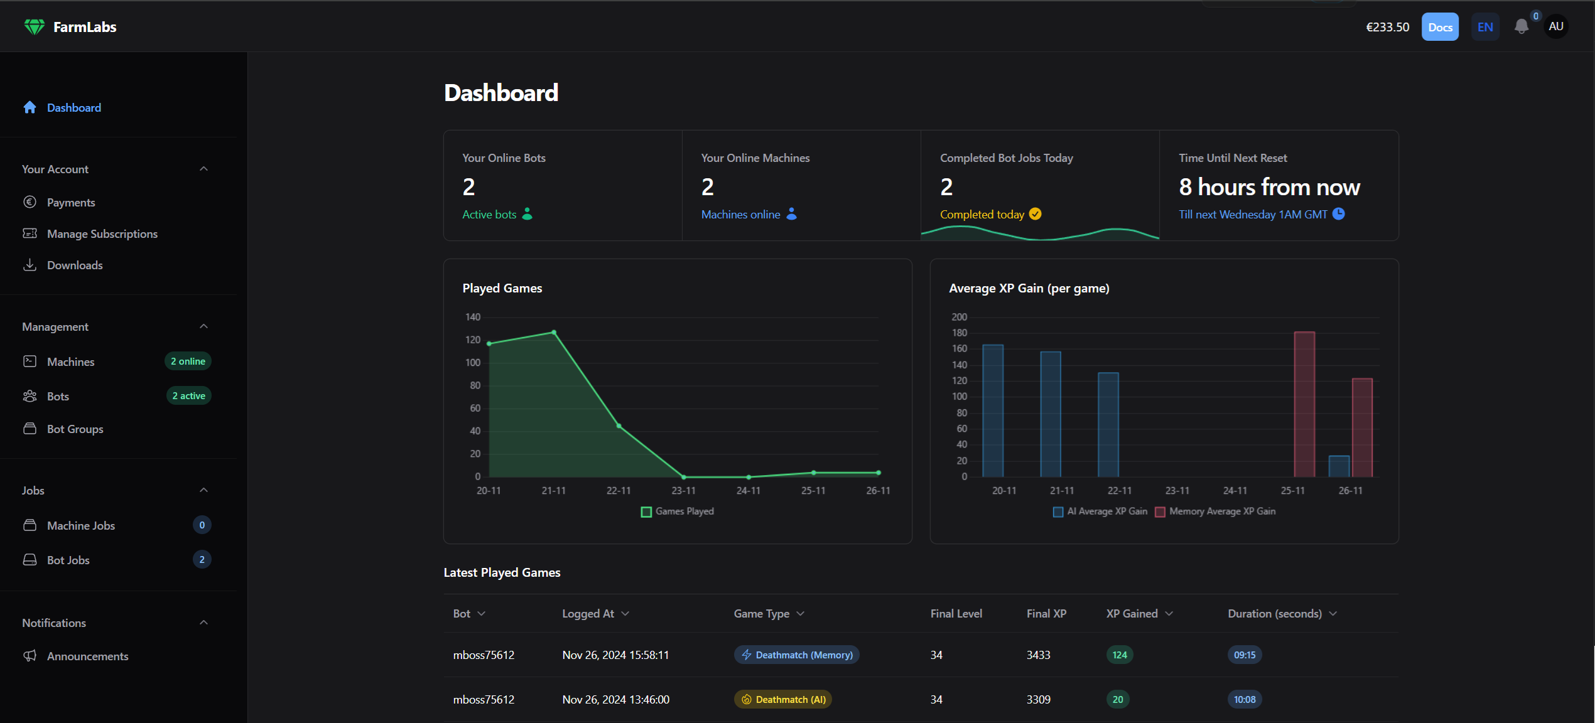Click the Announcements megaphone icon
Screen dimensions: 1595x723
tap(30, 656)
